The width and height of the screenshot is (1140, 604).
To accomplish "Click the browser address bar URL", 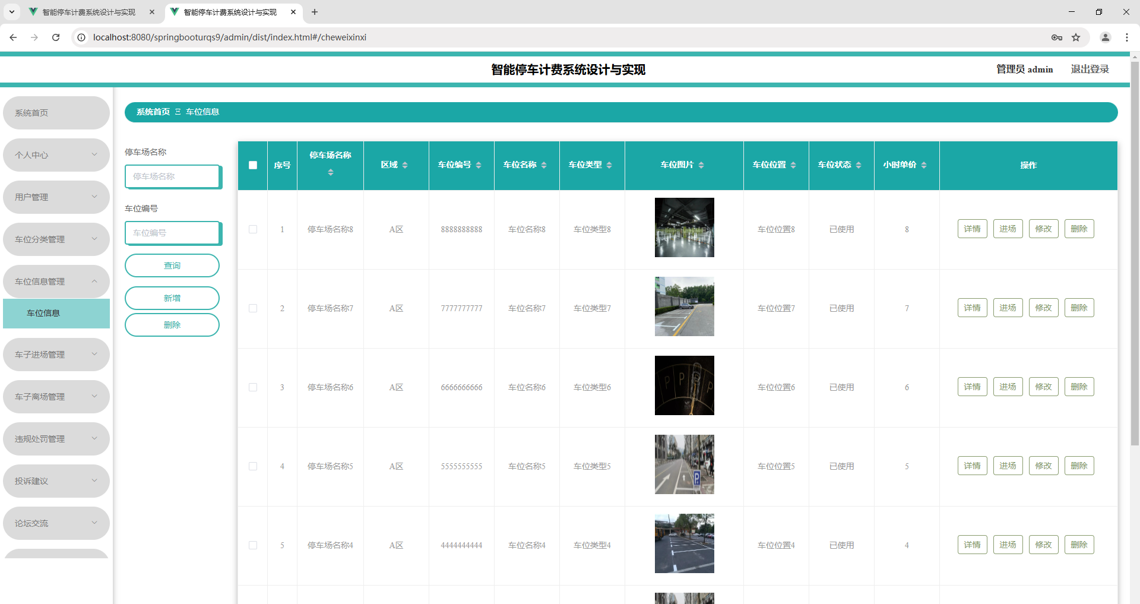I will 230,37.
